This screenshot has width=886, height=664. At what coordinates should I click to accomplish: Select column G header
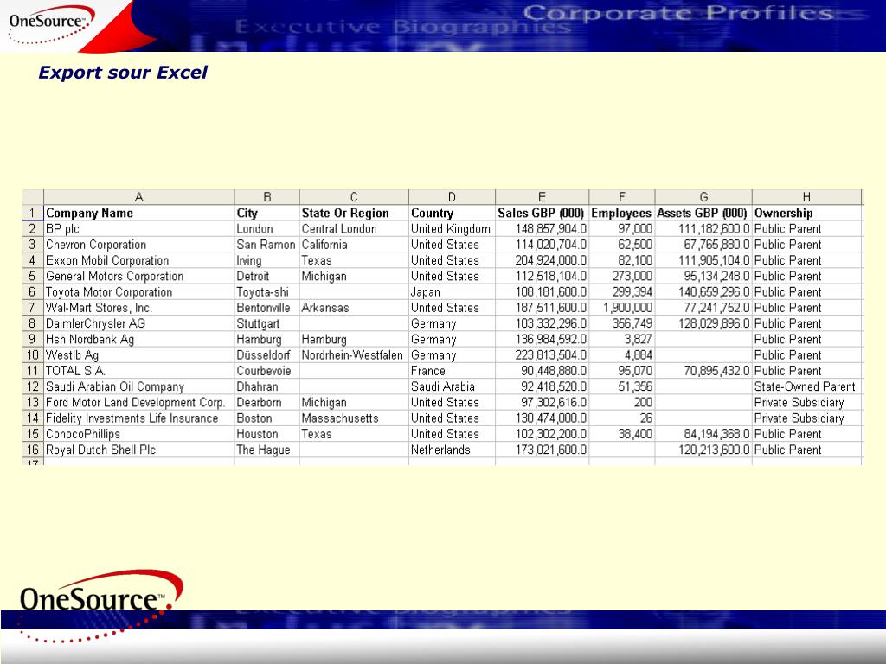point(703,197)
